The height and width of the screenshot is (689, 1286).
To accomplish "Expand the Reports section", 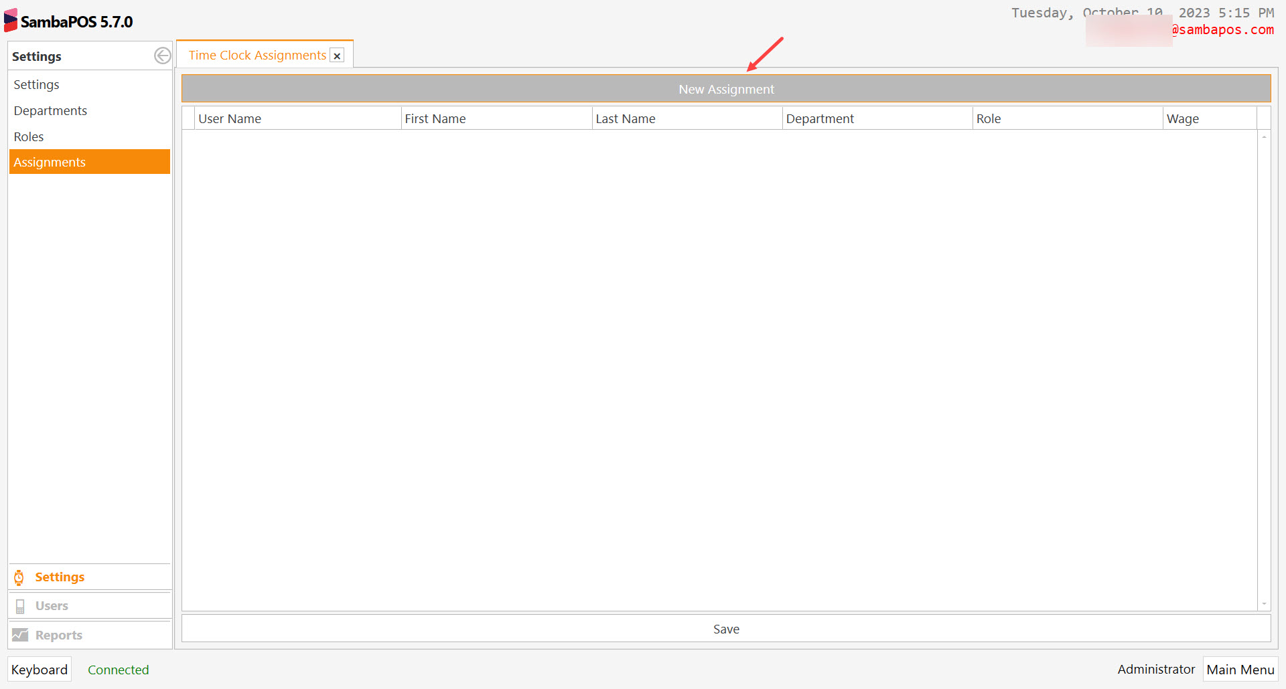I will (x=59, y=635).
